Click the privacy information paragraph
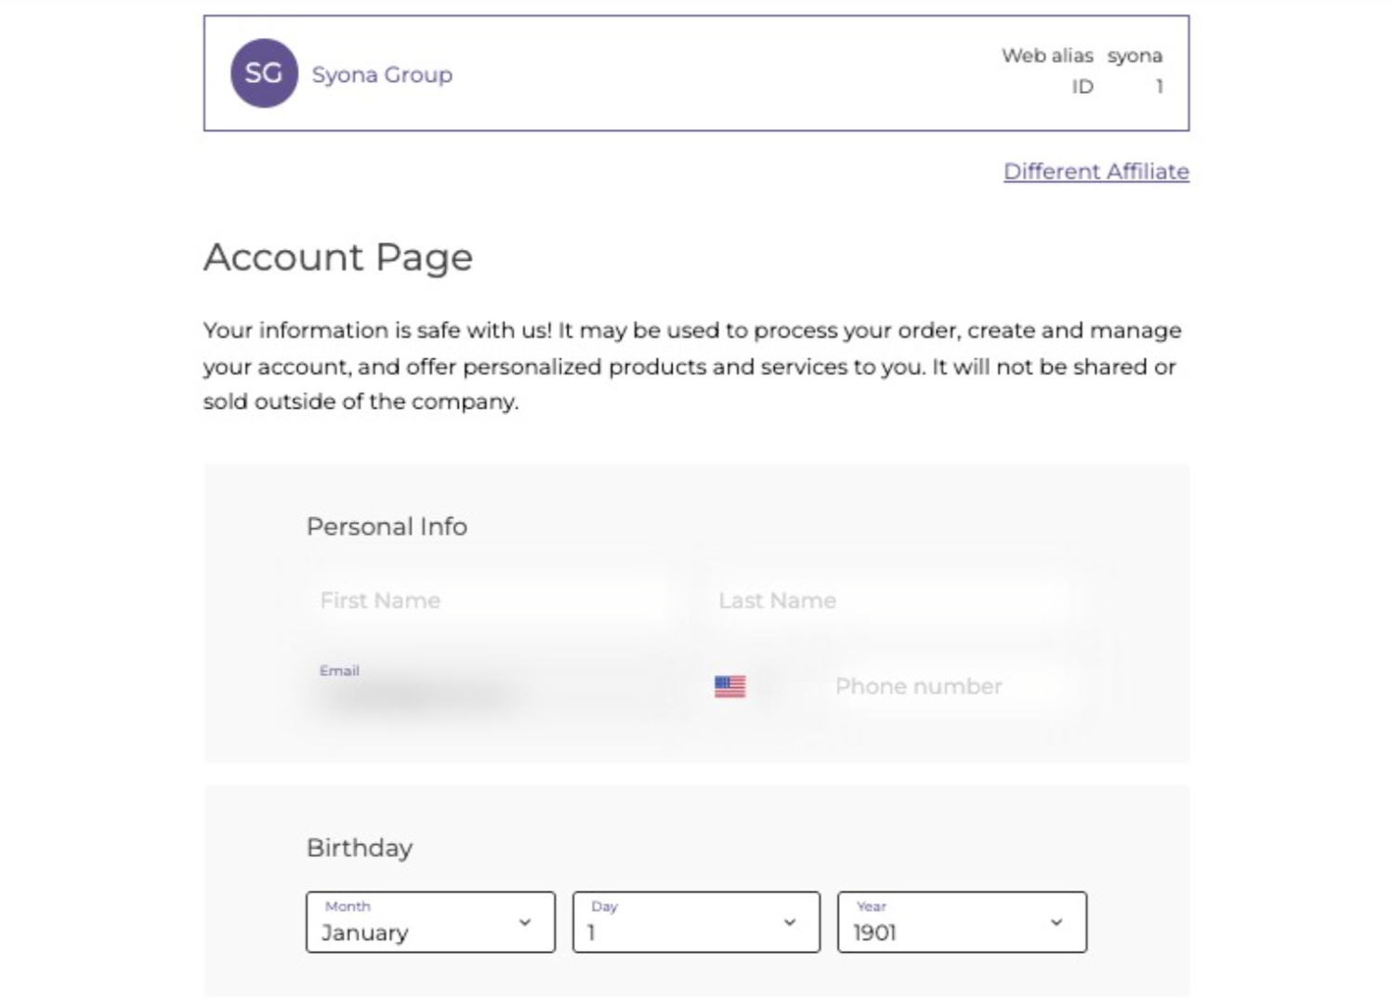The height and width of the screenshot is (1001, 1392). 692,366
